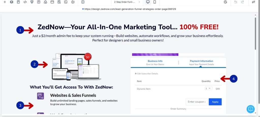Click the $99 price value
The height and width of the screenshot is (117, 260).
(218, 89)
